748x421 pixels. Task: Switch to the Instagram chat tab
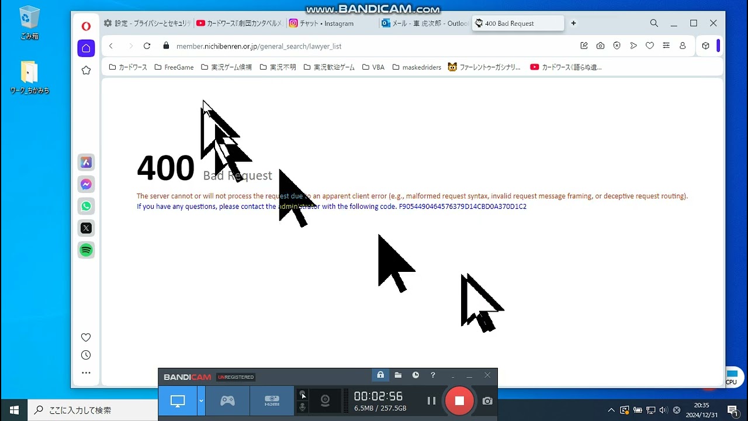(x=330, y=23)
